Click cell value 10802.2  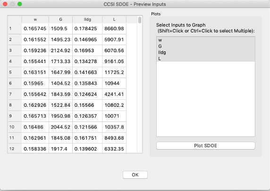pyautogui.click(x=114, y=105)
